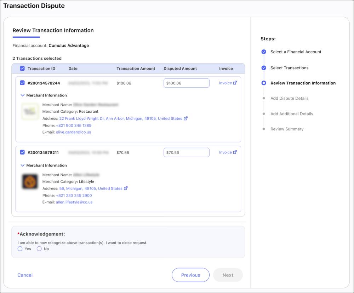Image resolution: width=354 pixels, height=293 pixels.
Task: Email olive.garden@co.us
Action: coord(73,132)
